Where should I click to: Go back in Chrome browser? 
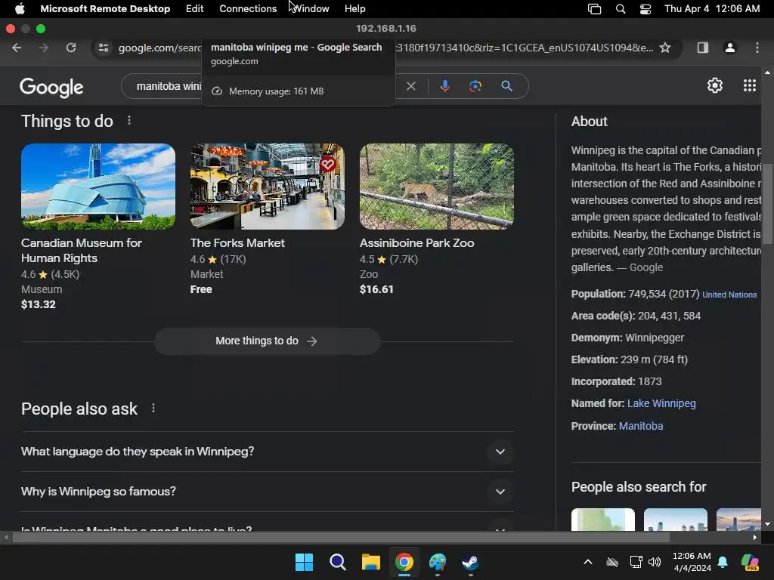pos(17,48)
